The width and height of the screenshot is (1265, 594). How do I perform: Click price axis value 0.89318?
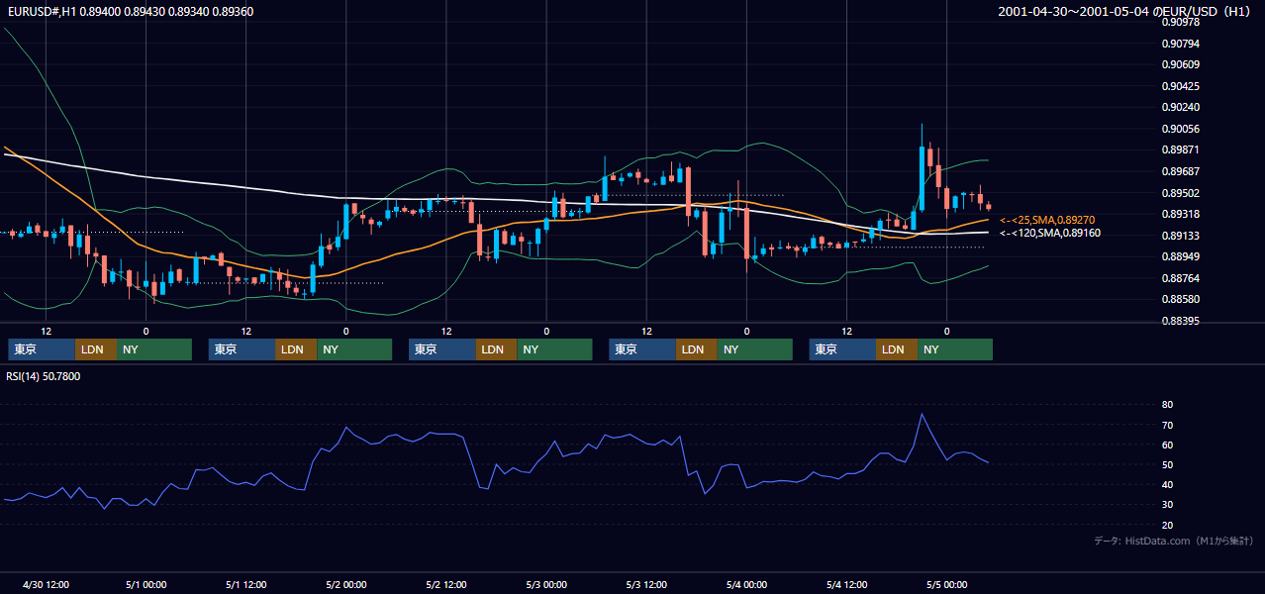pyautogui.click(x=1180, y=214)
